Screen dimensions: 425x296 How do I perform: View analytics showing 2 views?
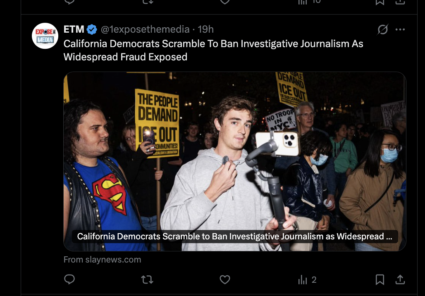coord(307,280)
